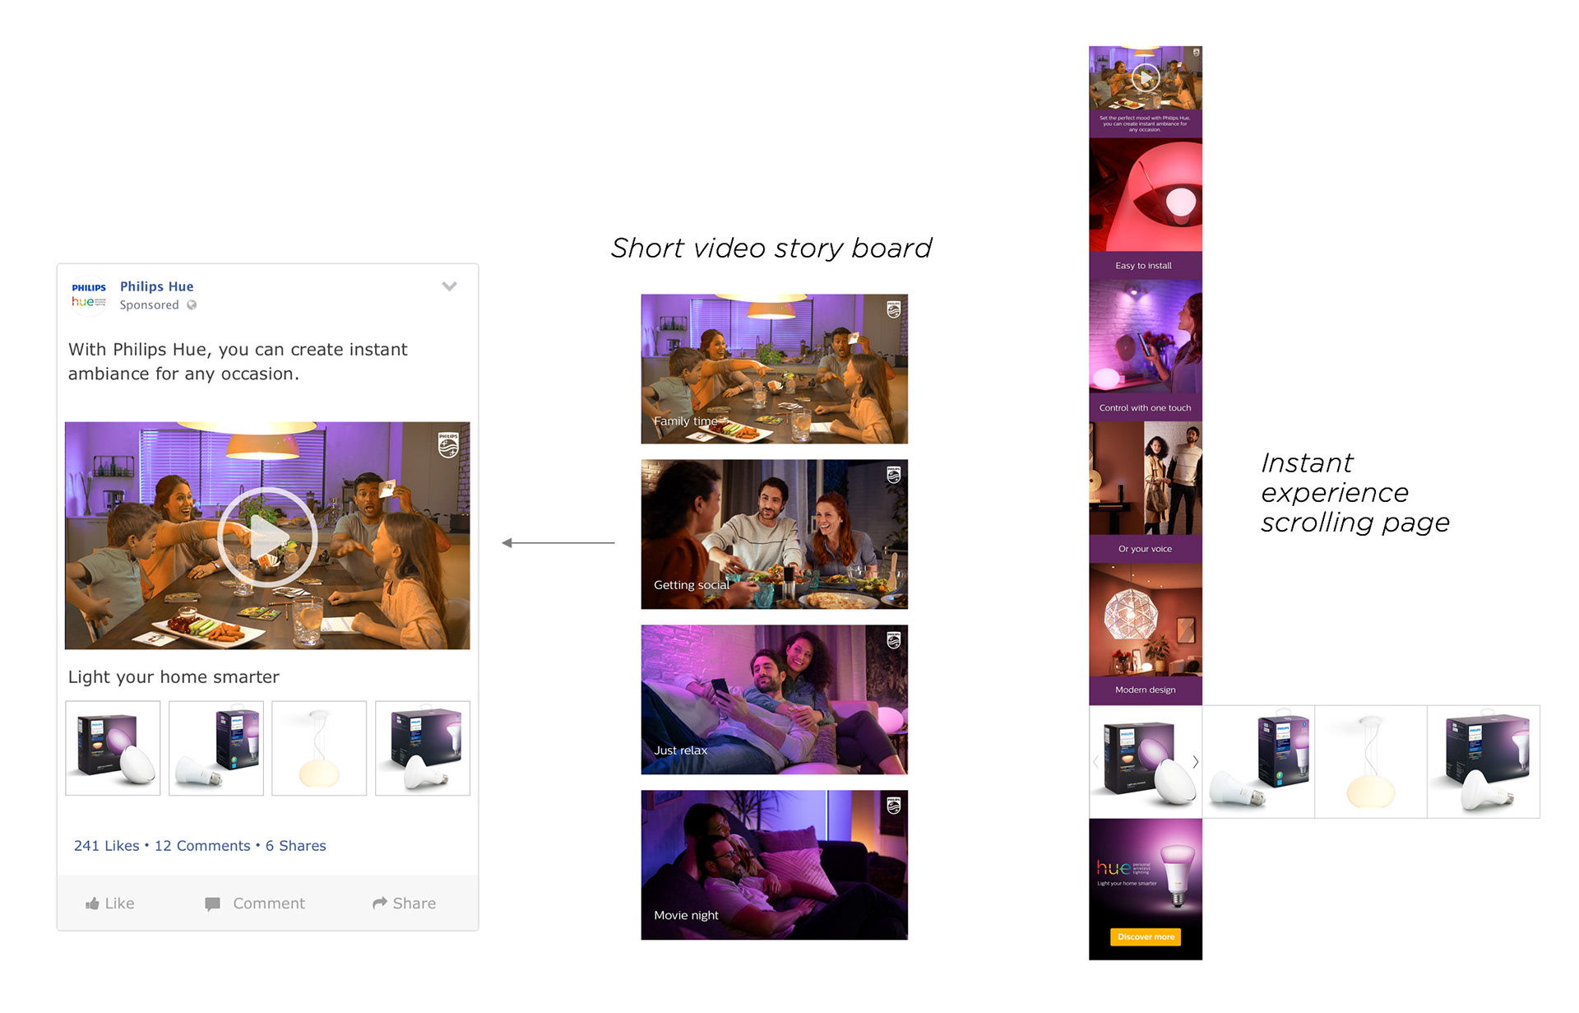1579x1013 pixels.
Task: Click the Control with one touch caption
Action: tap(1145, 408)
